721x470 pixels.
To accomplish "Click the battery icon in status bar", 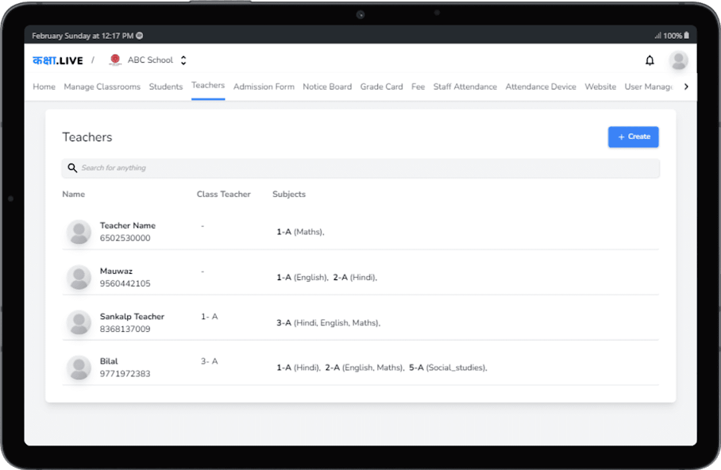I will (x=687, y=36).
